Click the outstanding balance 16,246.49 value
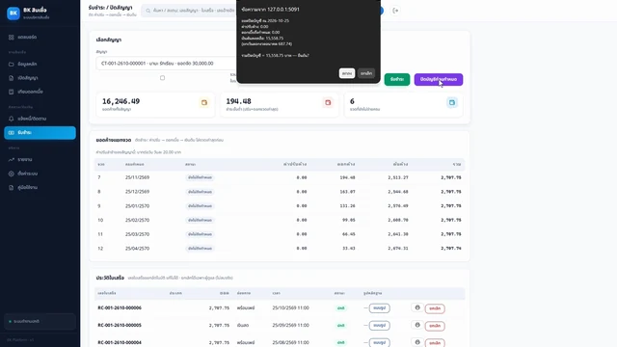The image size is (617, 347). [121, 101]
